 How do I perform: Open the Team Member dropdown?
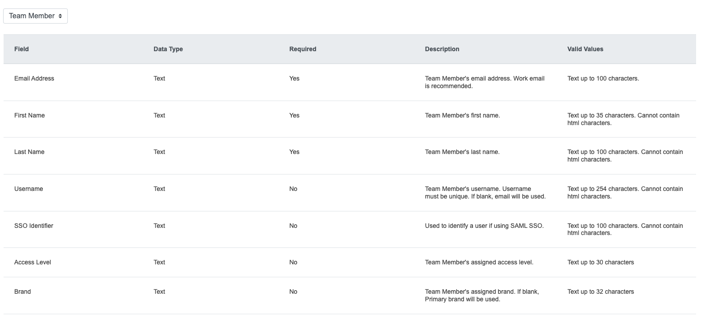35,16
